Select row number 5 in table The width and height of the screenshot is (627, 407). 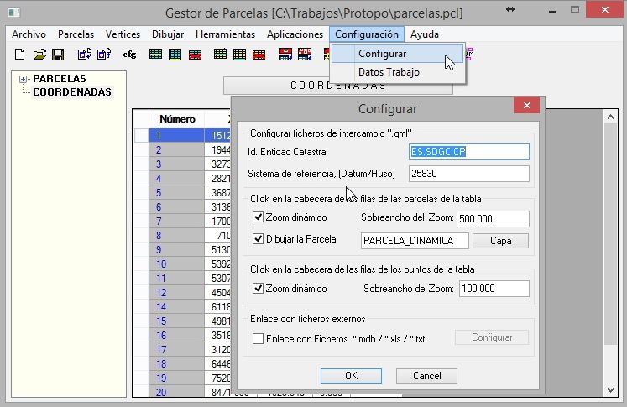tap(177, 193)
